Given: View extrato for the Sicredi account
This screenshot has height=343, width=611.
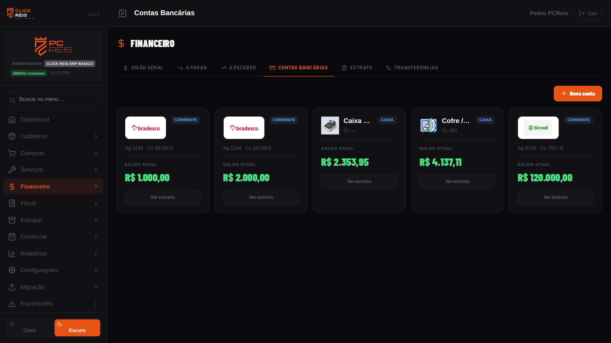Looking at the screenshot, I should (555, 197).
